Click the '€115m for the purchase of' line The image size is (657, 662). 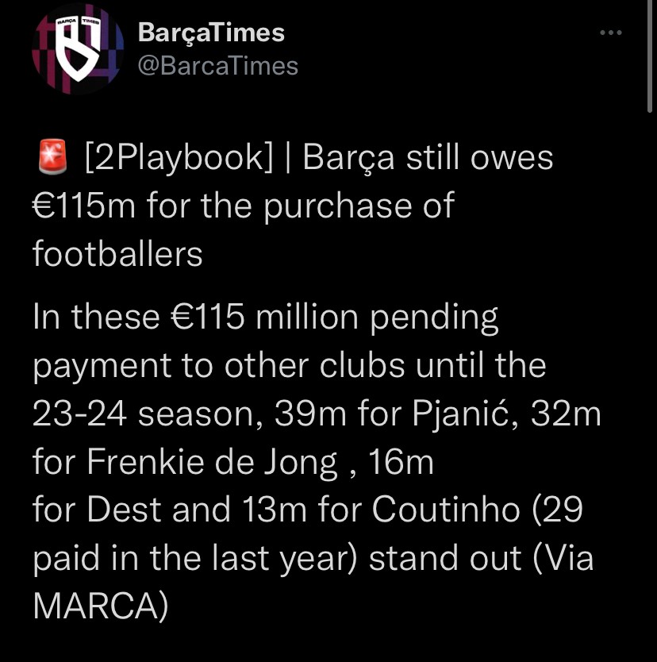243,206
